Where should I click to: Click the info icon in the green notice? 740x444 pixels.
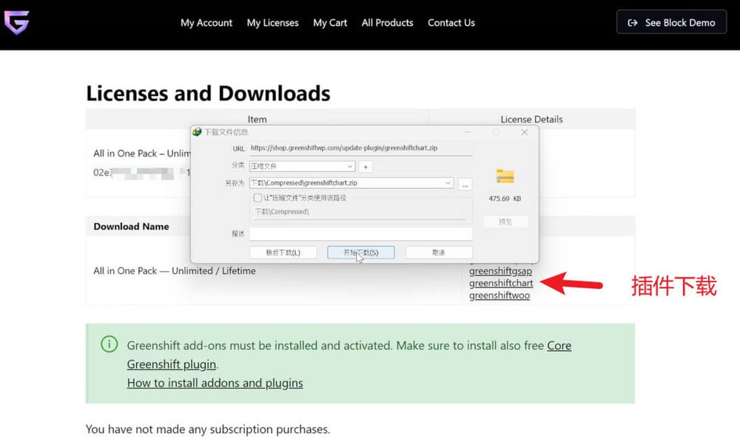pyautogui.click(x=109, y=344)
